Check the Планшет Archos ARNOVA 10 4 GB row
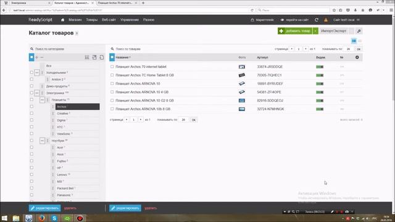Image resolution: width=395 pixels, height=222 pixels. point(112,92)
